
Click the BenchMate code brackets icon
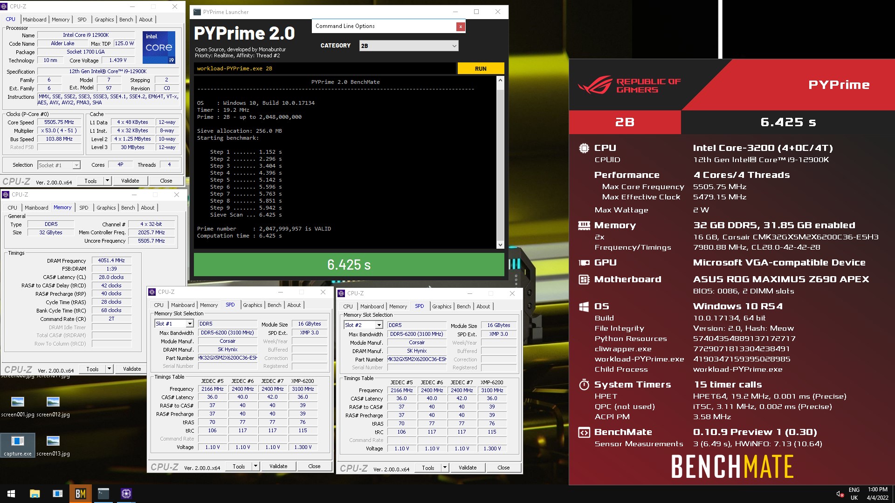[x=584, y=432]
